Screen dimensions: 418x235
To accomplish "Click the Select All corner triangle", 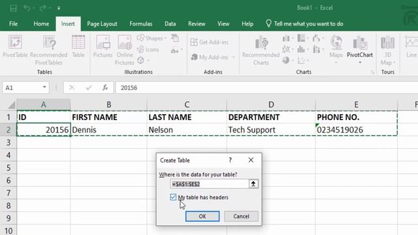I will tap(11, 104).
